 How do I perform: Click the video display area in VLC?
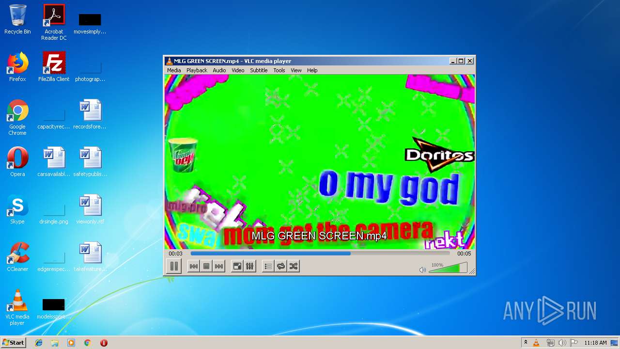pos(320,161)
